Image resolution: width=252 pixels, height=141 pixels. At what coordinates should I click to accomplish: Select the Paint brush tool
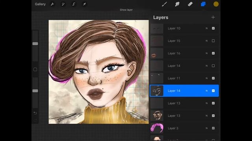coord(164,4)
